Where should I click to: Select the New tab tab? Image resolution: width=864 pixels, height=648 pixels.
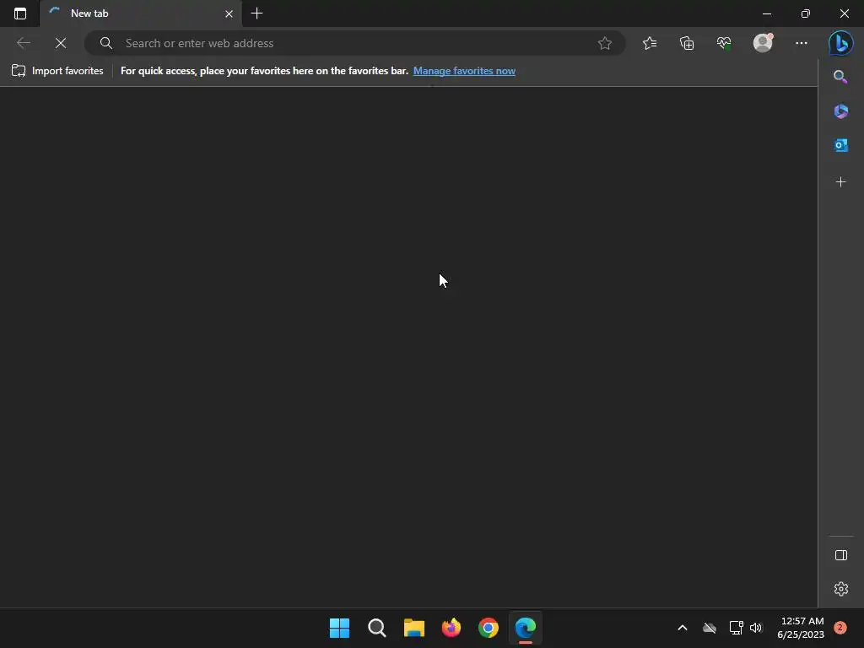pos(141,13)
